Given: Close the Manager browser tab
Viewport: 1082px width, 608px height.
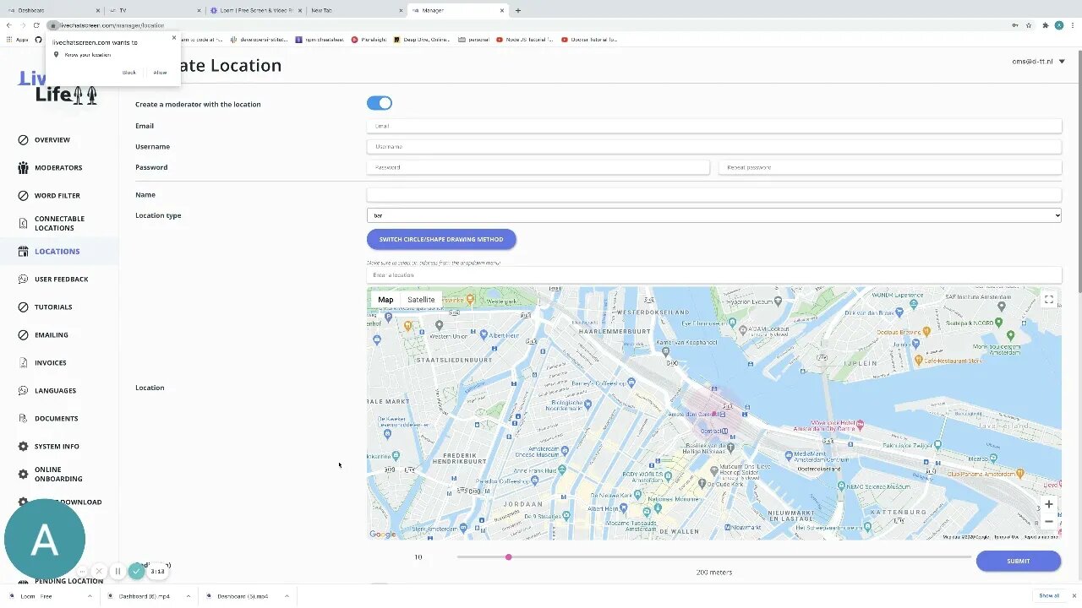Looking at the screenshot, I should [x=502, y=10].
